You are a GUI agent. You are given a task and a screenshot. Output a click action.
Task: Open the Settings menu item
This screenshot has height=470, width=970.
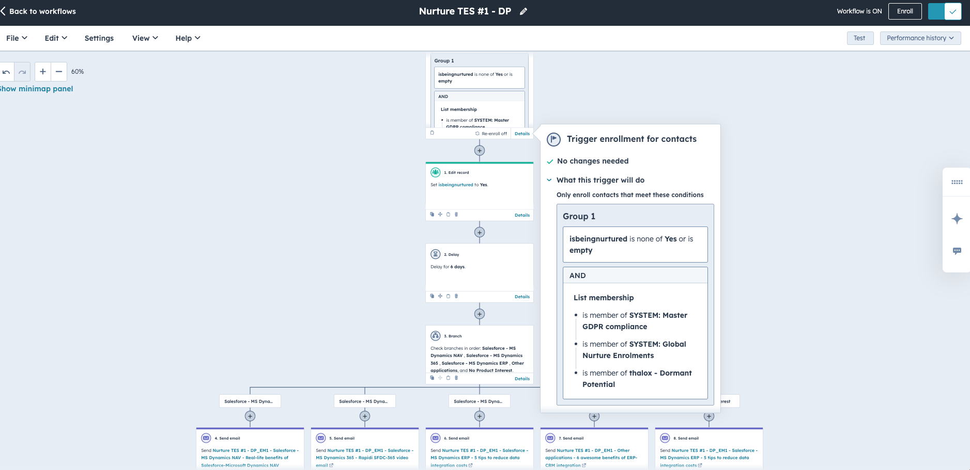tap(99, 38)
